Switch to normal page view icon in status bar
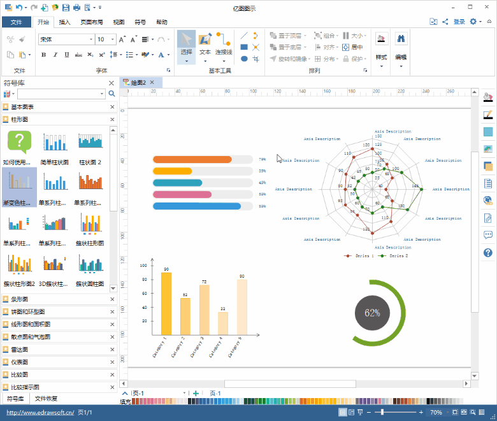 coord(342,412)
